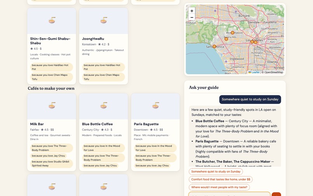Click the Burbank label on the map
Viewport: 313px width, 196px height.
coord(244,16)
